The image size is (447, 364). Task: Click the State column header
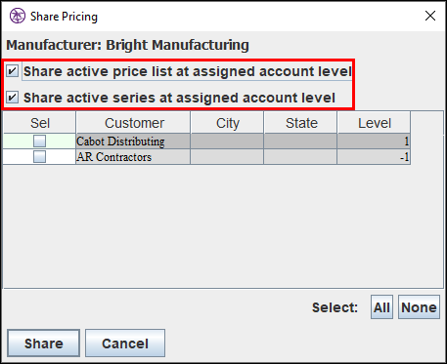(x=300, y=123)
